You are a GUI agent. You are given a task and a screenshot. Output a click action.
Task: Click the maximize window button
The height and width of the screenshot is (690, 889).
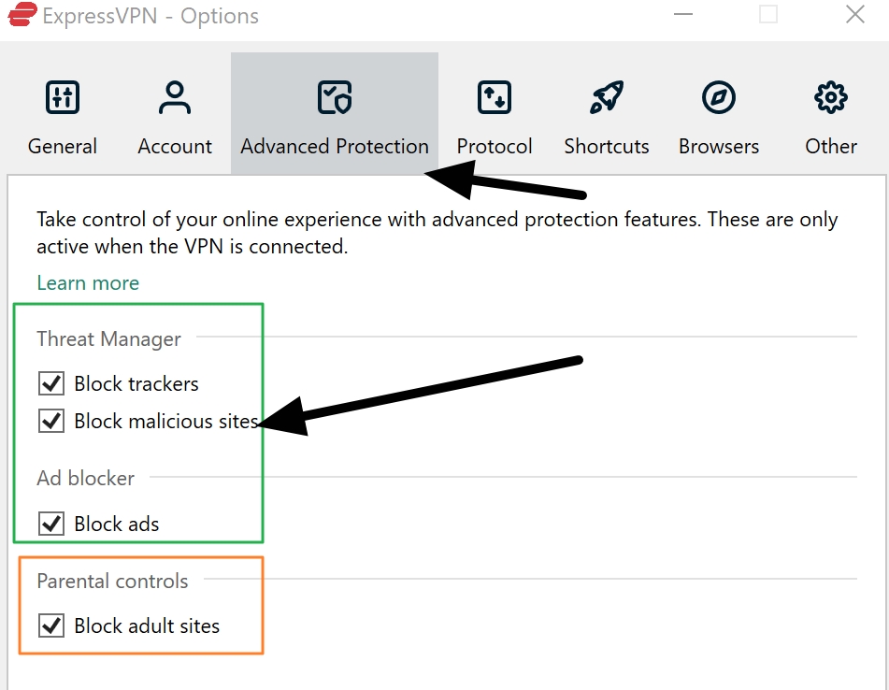point(768,15)
